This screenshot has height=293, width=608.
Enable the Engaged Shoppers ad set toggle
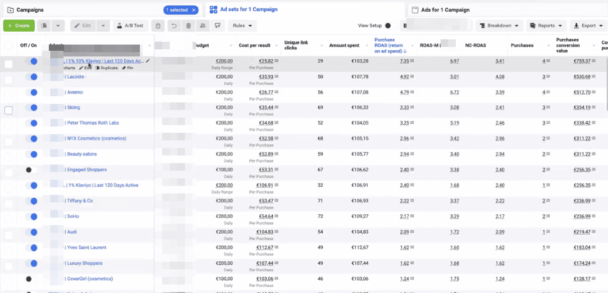[31, 170]
